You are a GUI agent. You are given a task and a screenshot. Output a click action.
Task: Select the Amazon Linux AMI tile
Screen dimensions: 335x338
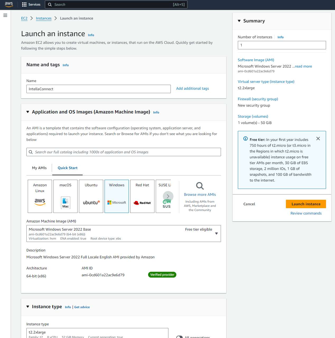coord(40,196)
